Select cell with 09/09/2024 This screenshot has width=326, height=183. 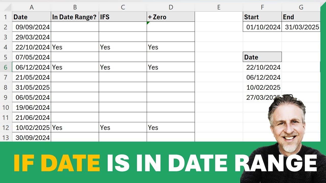(32, 27)
